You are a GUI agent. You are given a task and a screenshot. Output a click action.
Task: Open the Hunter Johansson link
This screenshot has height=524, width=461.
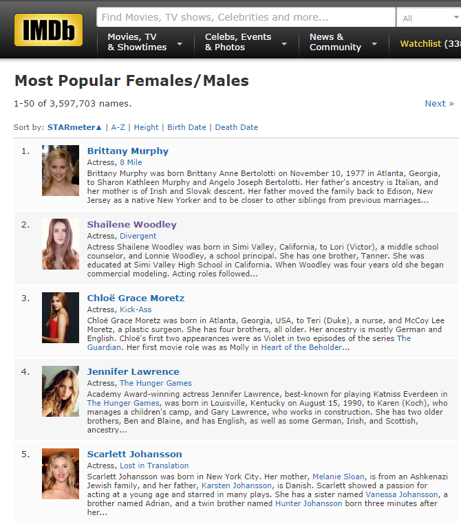point(308,504)
